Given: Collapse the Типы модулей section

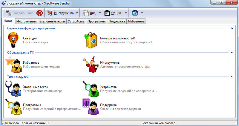Looking at the screenshot, I should (232, 77).
